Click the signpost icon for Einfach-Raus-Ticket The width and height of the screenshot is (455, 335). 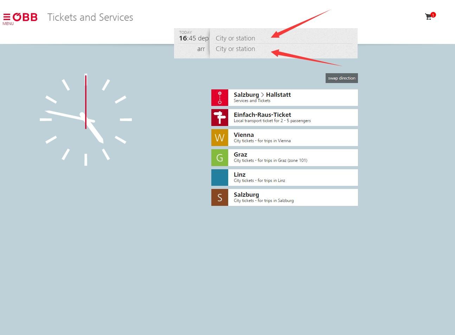point(220,118)
